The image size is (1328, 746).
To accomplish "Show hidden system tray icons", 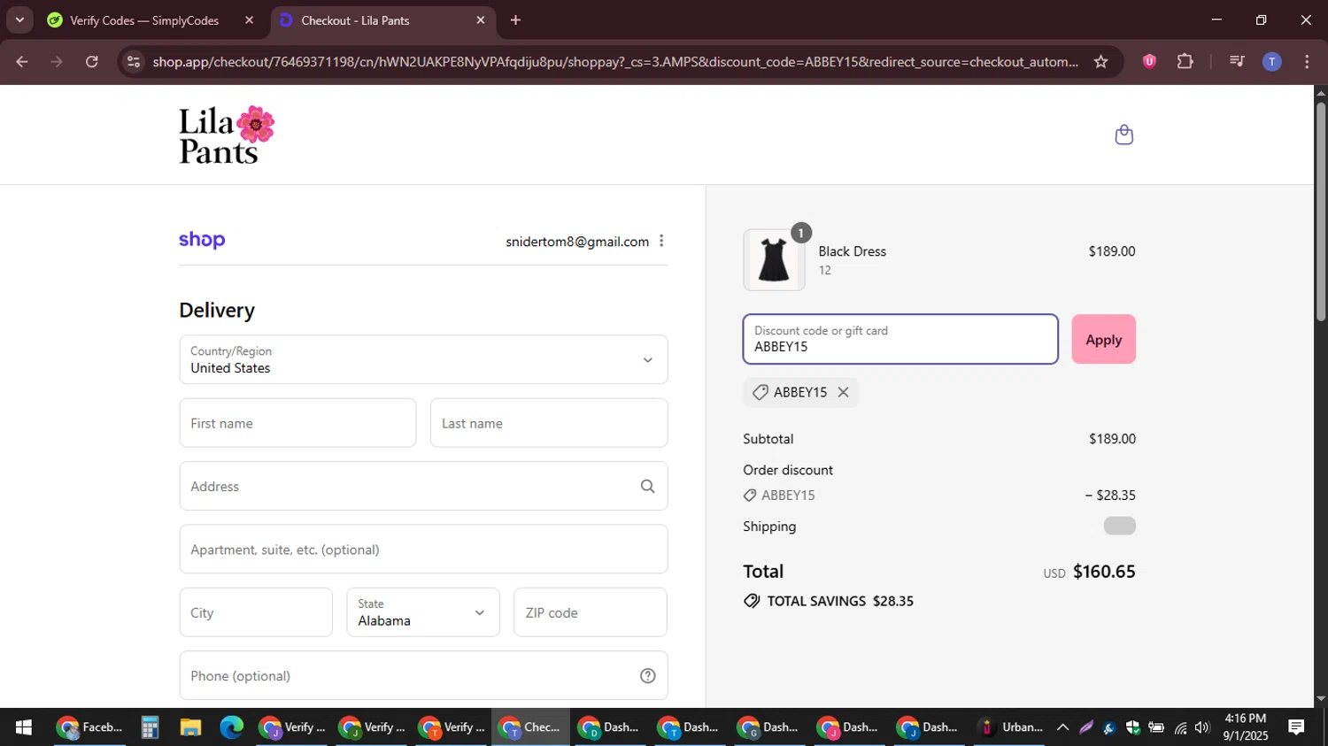I will (x=1062, y=727).
